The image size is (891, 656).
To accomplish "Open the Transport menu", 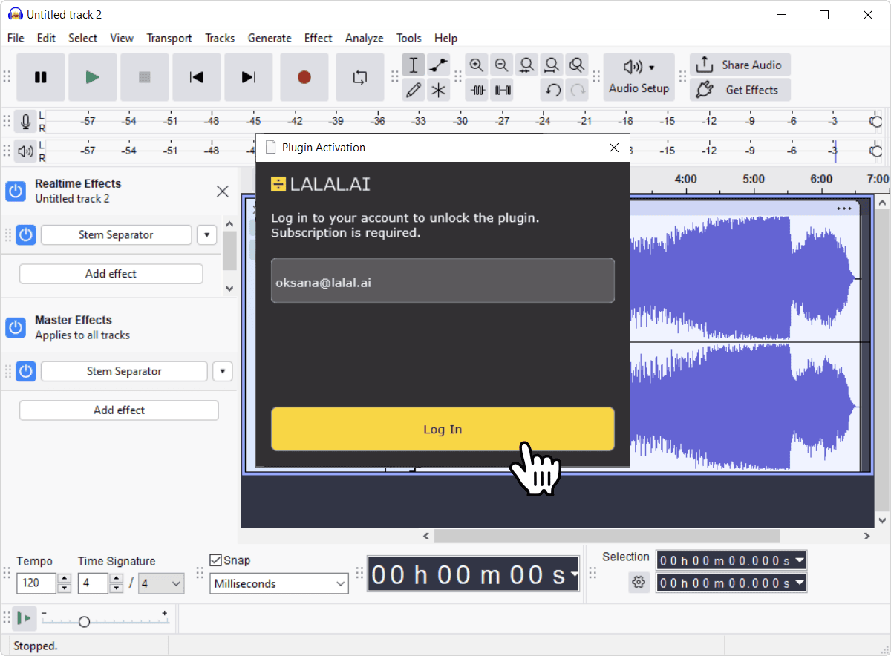I will click(x=169, y=38).
